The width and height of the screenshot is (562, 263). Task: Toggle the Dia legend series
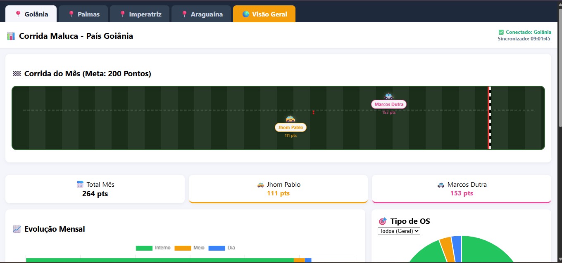(x=221, y=248)
